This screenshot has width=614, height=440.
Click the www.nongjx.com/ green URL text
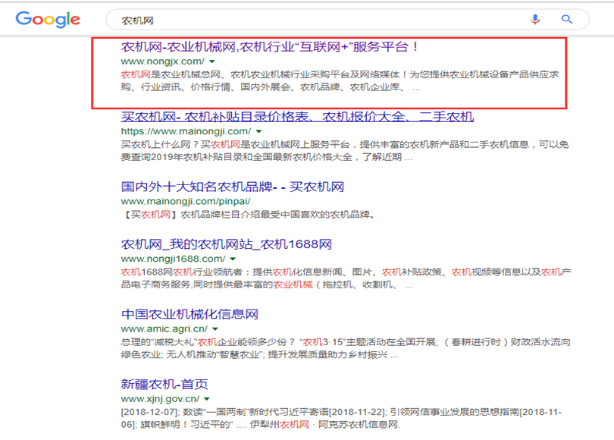coord(162,61)
